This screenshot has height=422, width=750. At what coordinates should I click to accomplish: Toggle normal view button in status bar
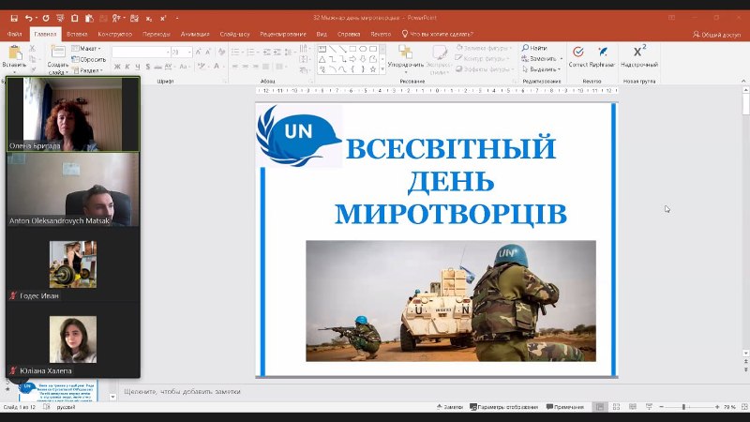[x=599, y=407]
